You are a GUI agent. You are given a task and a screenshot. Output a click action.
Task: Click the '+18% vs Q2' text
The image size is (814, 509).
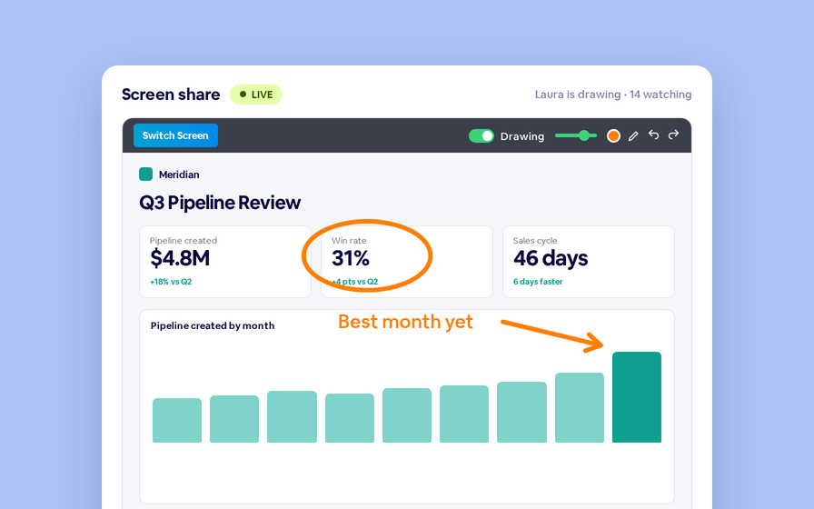coord(171,282)
